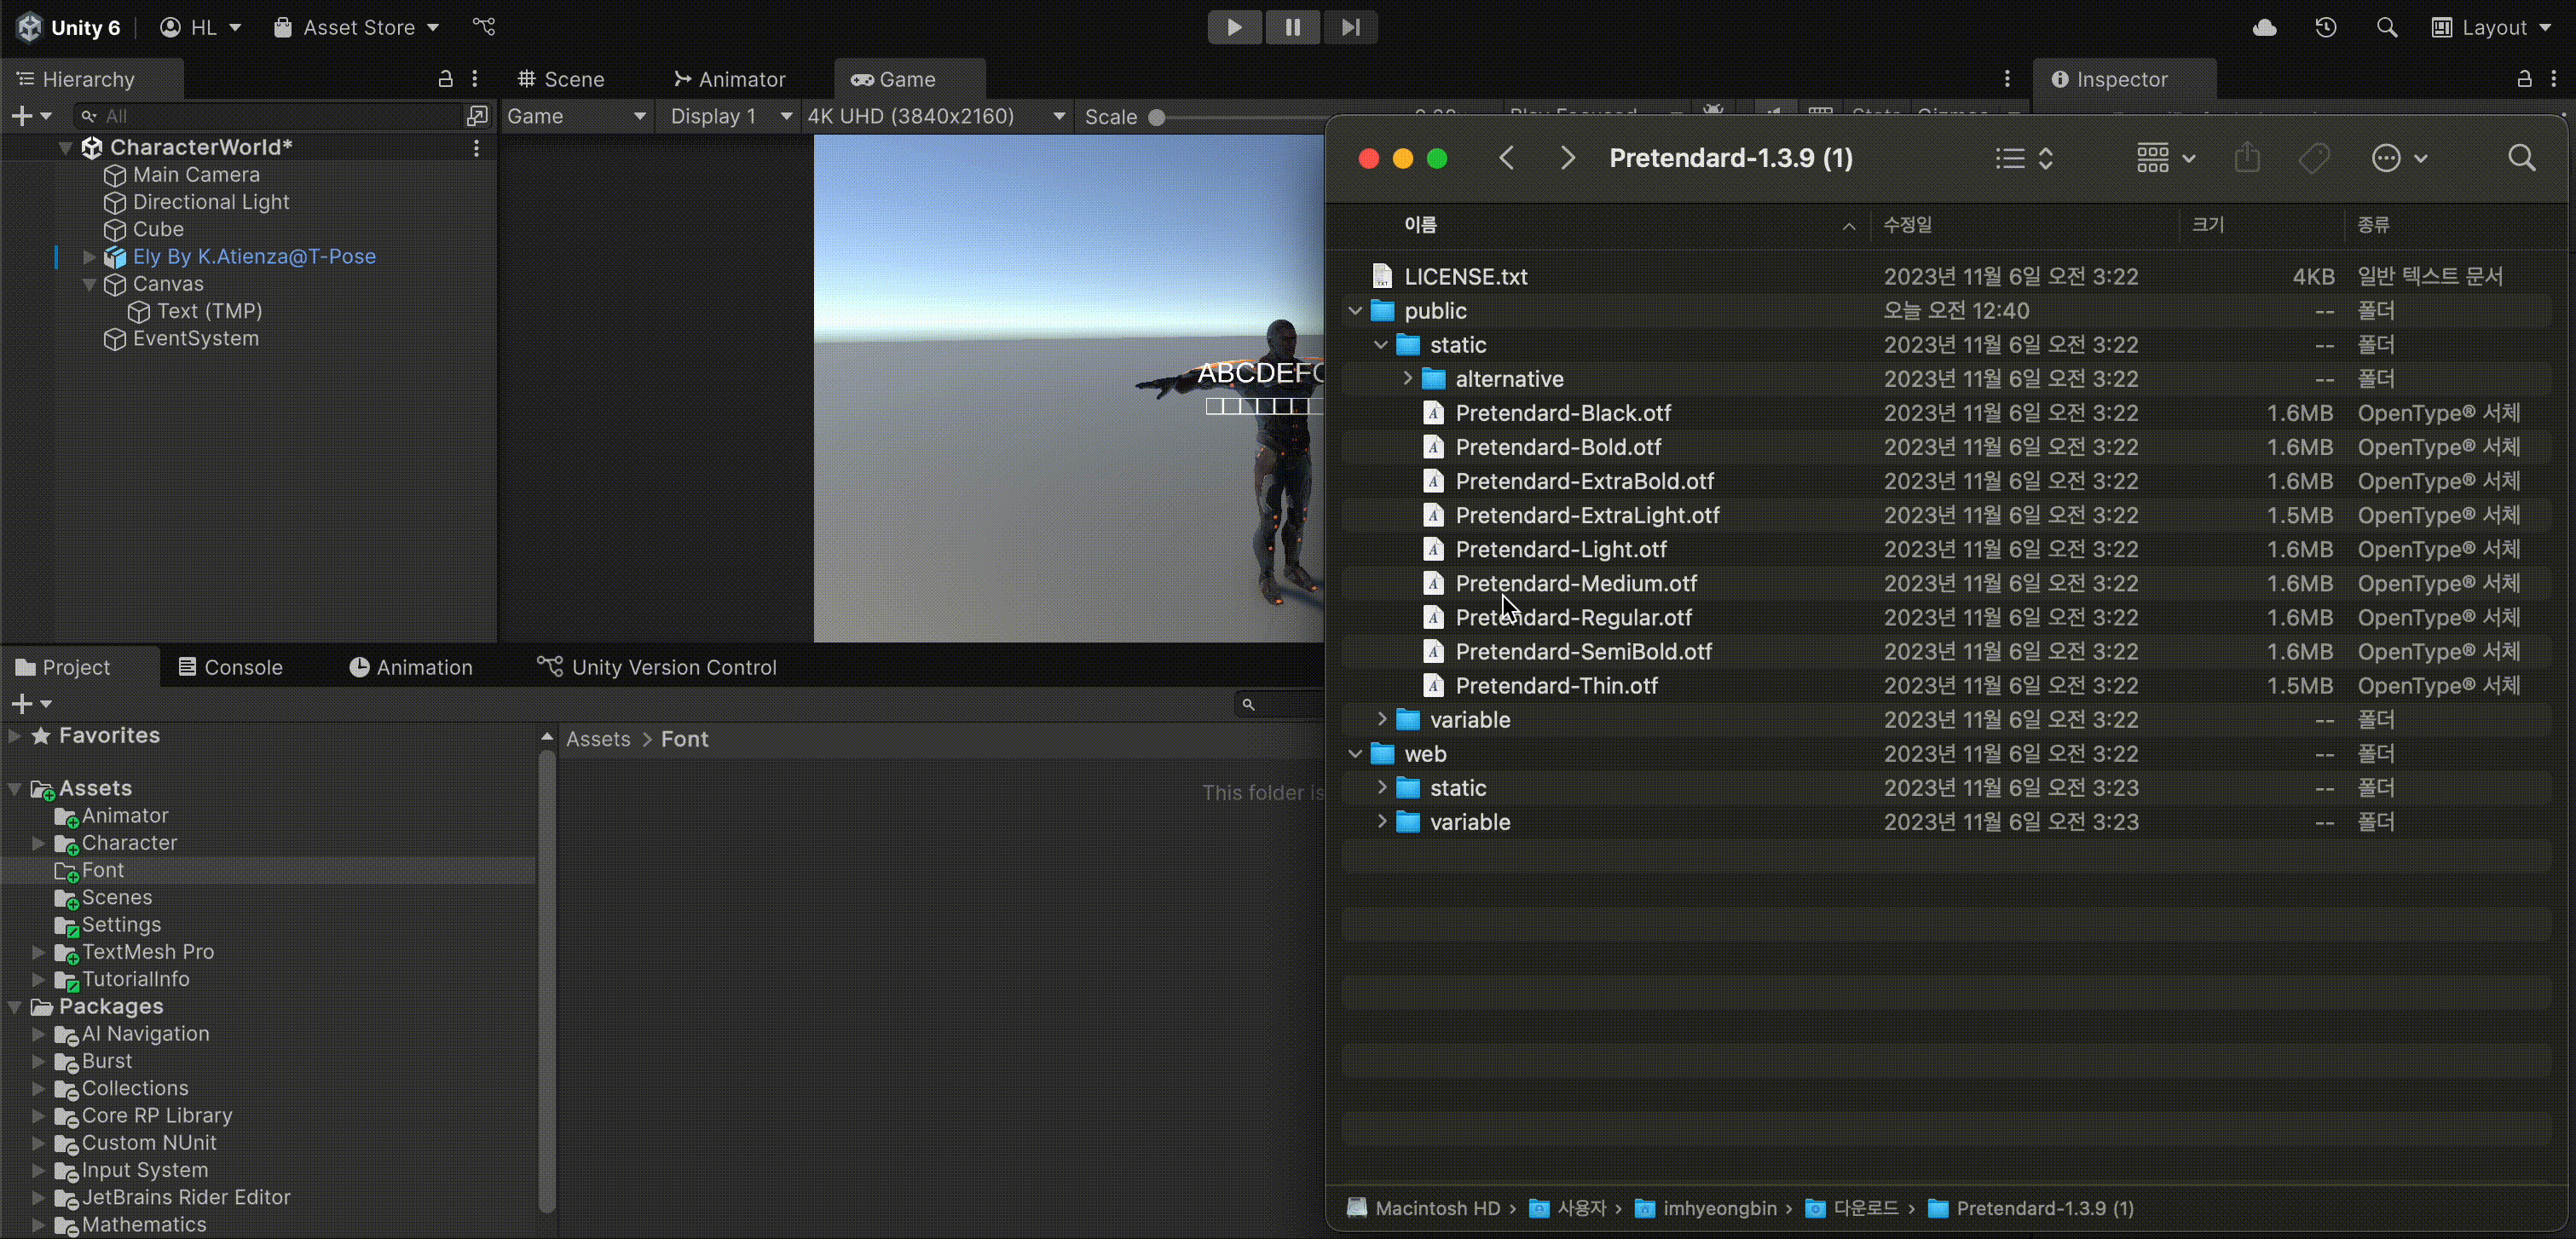
Task: Toggle the Pause button in Unity toolbar
Action: point(1292,27)
